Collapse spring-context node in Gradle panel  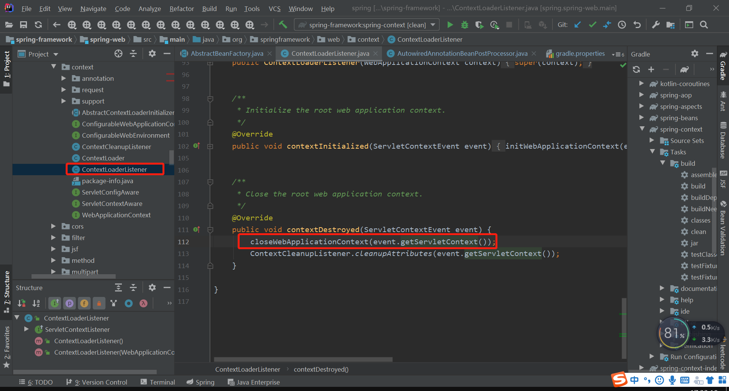(x=642, y=129)
